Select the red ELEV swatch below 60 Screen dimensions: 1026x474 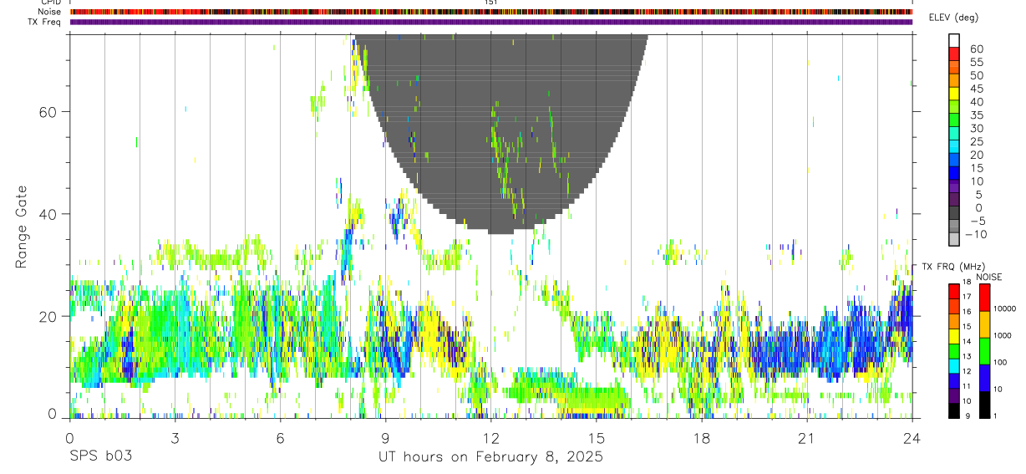[954, 54]
